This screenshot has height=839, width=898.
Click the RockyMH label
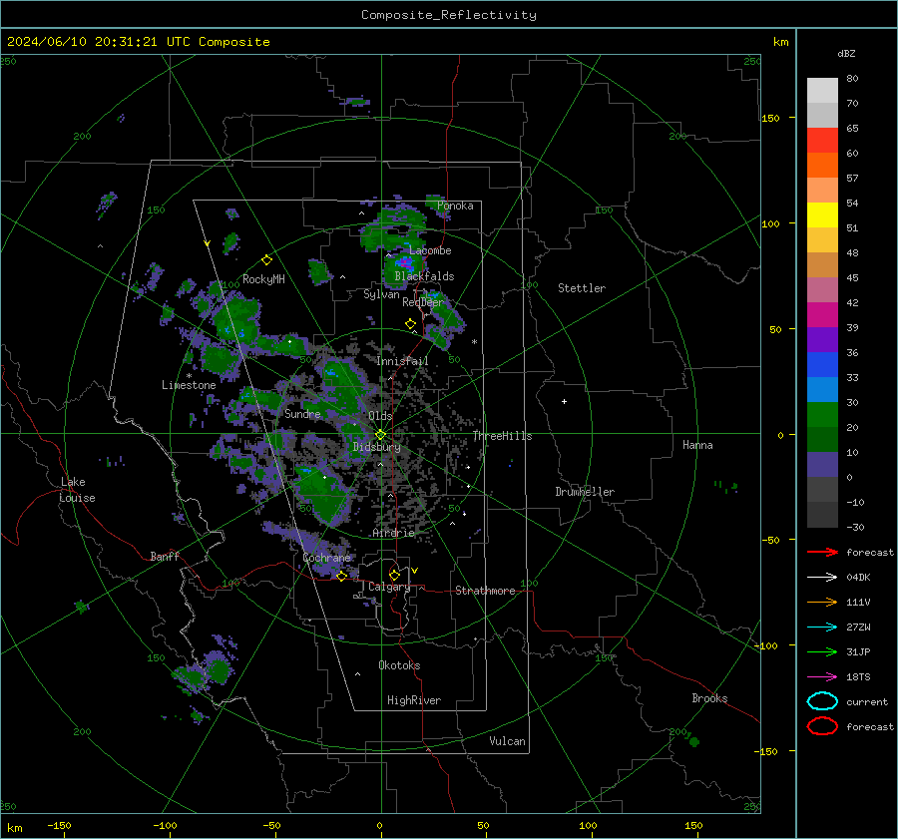coord(263,279)
